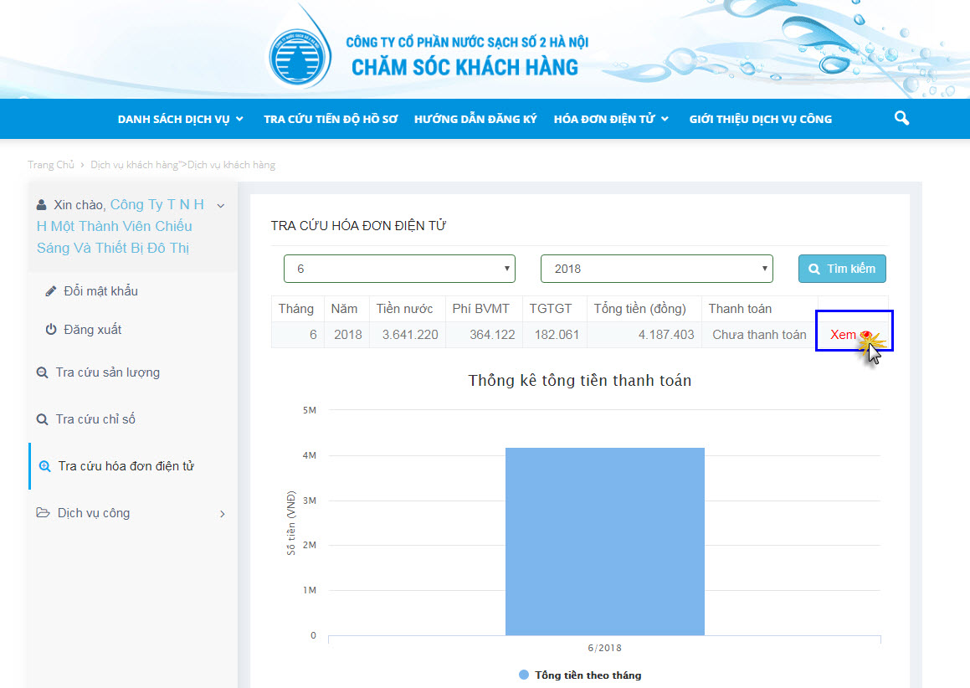Open the TRA CỨU TIẾN ĐỘ HỒ SƠ menu
Image resolution: width=970 pixels, height=688 pixels.
(x=330, y=118)
